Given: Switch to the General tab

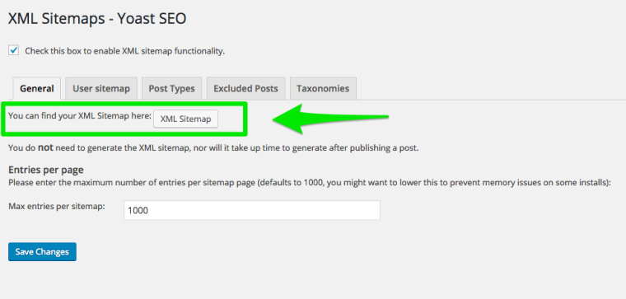Looking at the screenshot, I should point(37,88).
